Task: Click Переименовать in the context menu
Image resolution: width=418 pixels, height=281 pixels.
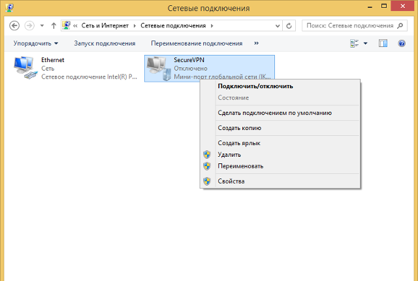Action: pos(240,166)
